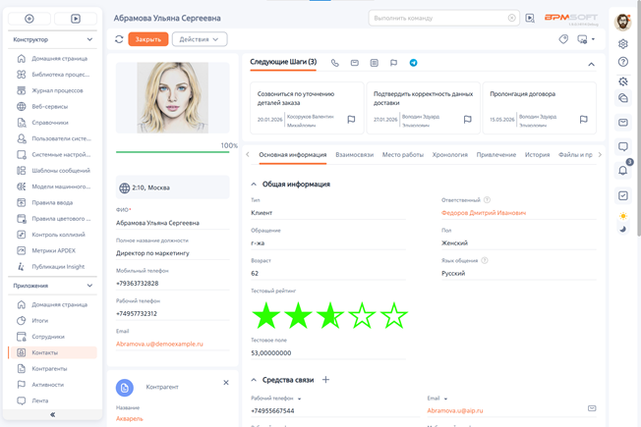Viewport: 641px width, 427px height.
Task: Click the tag icon in top toolbar
Action: point(563,39)
